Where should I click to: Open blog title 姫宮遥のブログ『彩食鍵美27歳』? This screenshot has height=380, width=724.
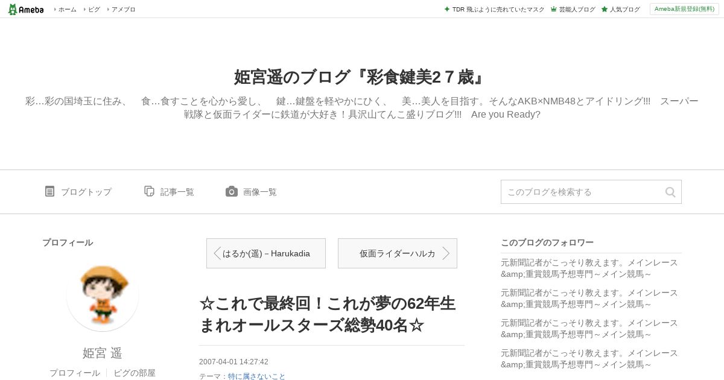pos(361,77)
